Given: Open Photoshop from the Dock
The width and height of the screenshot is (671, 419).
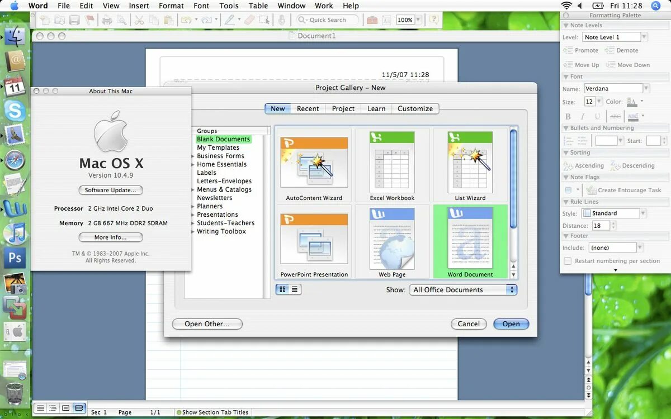Looking at the screenshot, I should pos(15,259).
